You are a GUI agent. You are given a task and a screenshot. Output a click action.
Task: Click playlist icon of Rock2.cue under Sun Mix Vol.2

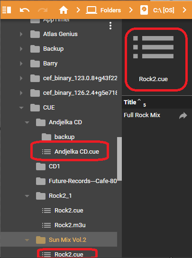pos(46,255)
